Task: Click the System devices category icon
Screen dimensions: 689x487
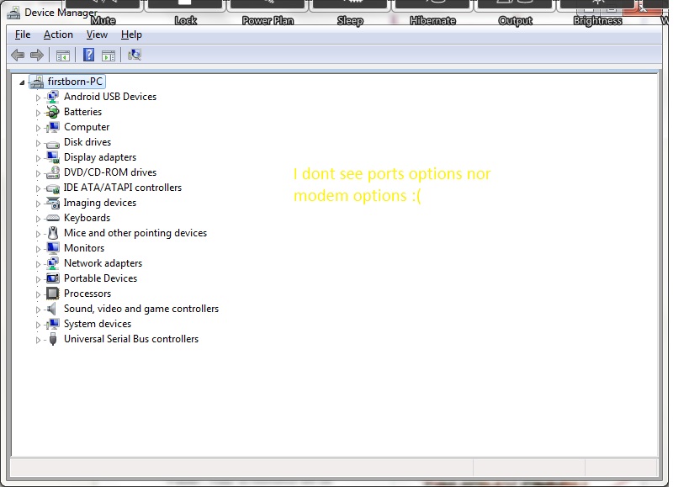Action: [53, 324]
